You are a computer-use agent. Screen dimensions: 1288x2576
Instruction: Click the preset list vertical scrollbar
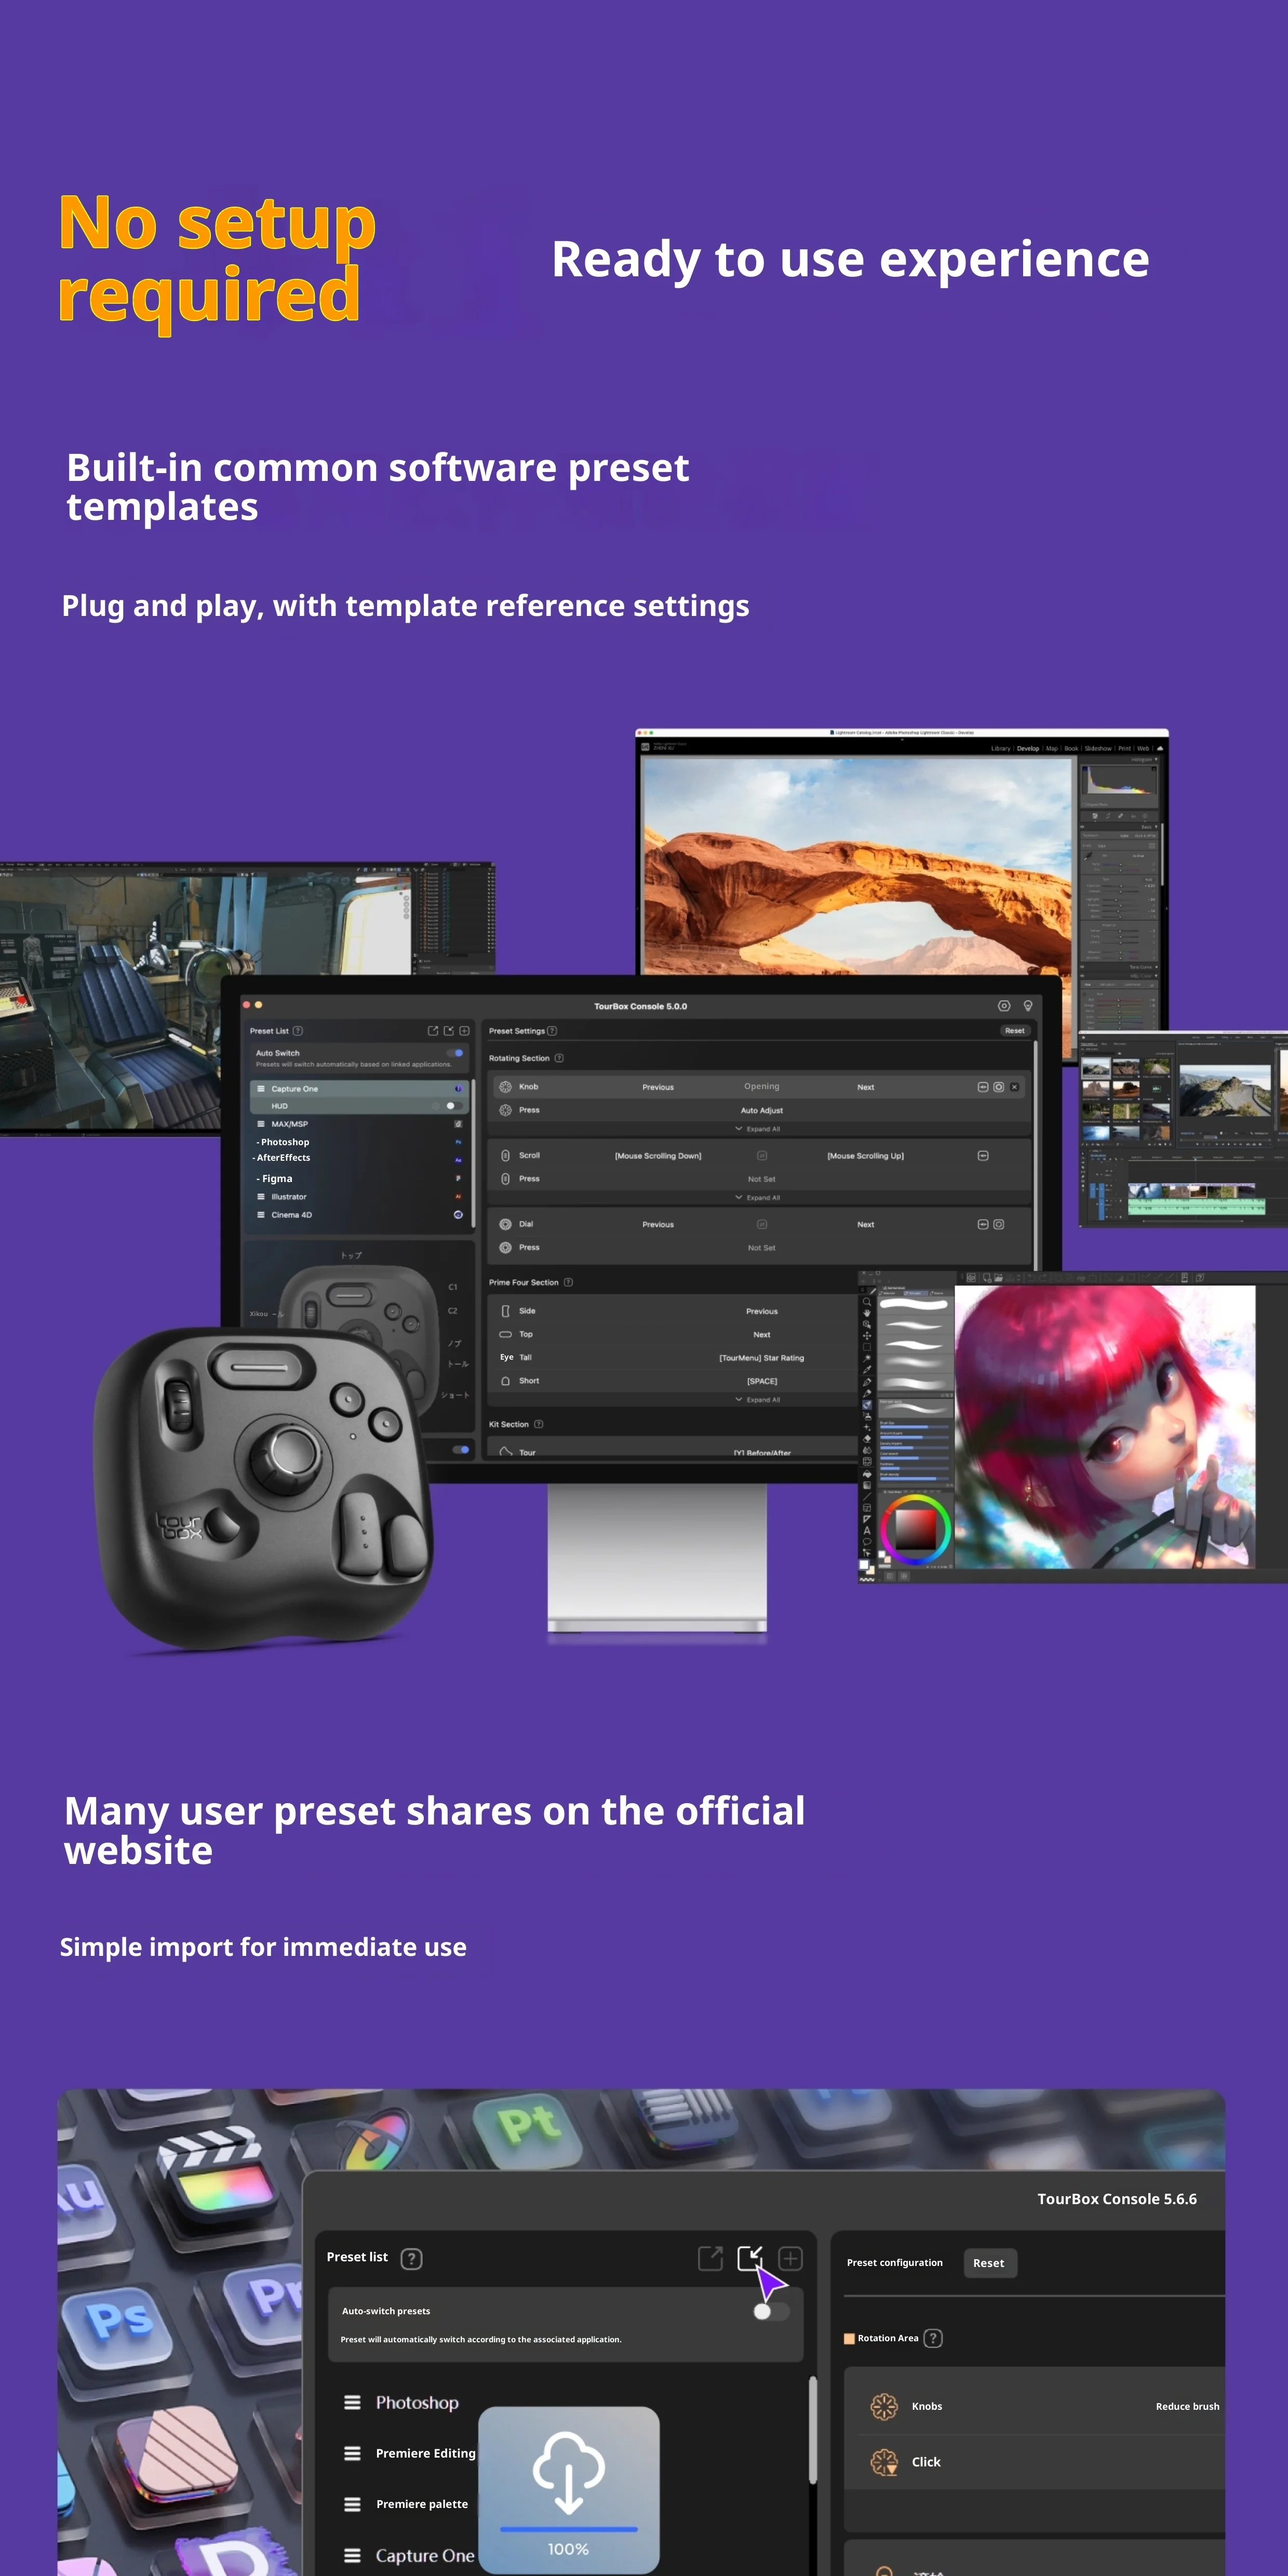point(812,2430)
